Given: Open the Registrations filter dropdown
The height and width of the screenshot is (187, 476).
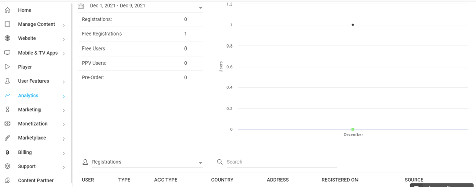Looking at the screenshot, I should click(x=147, y=162).
